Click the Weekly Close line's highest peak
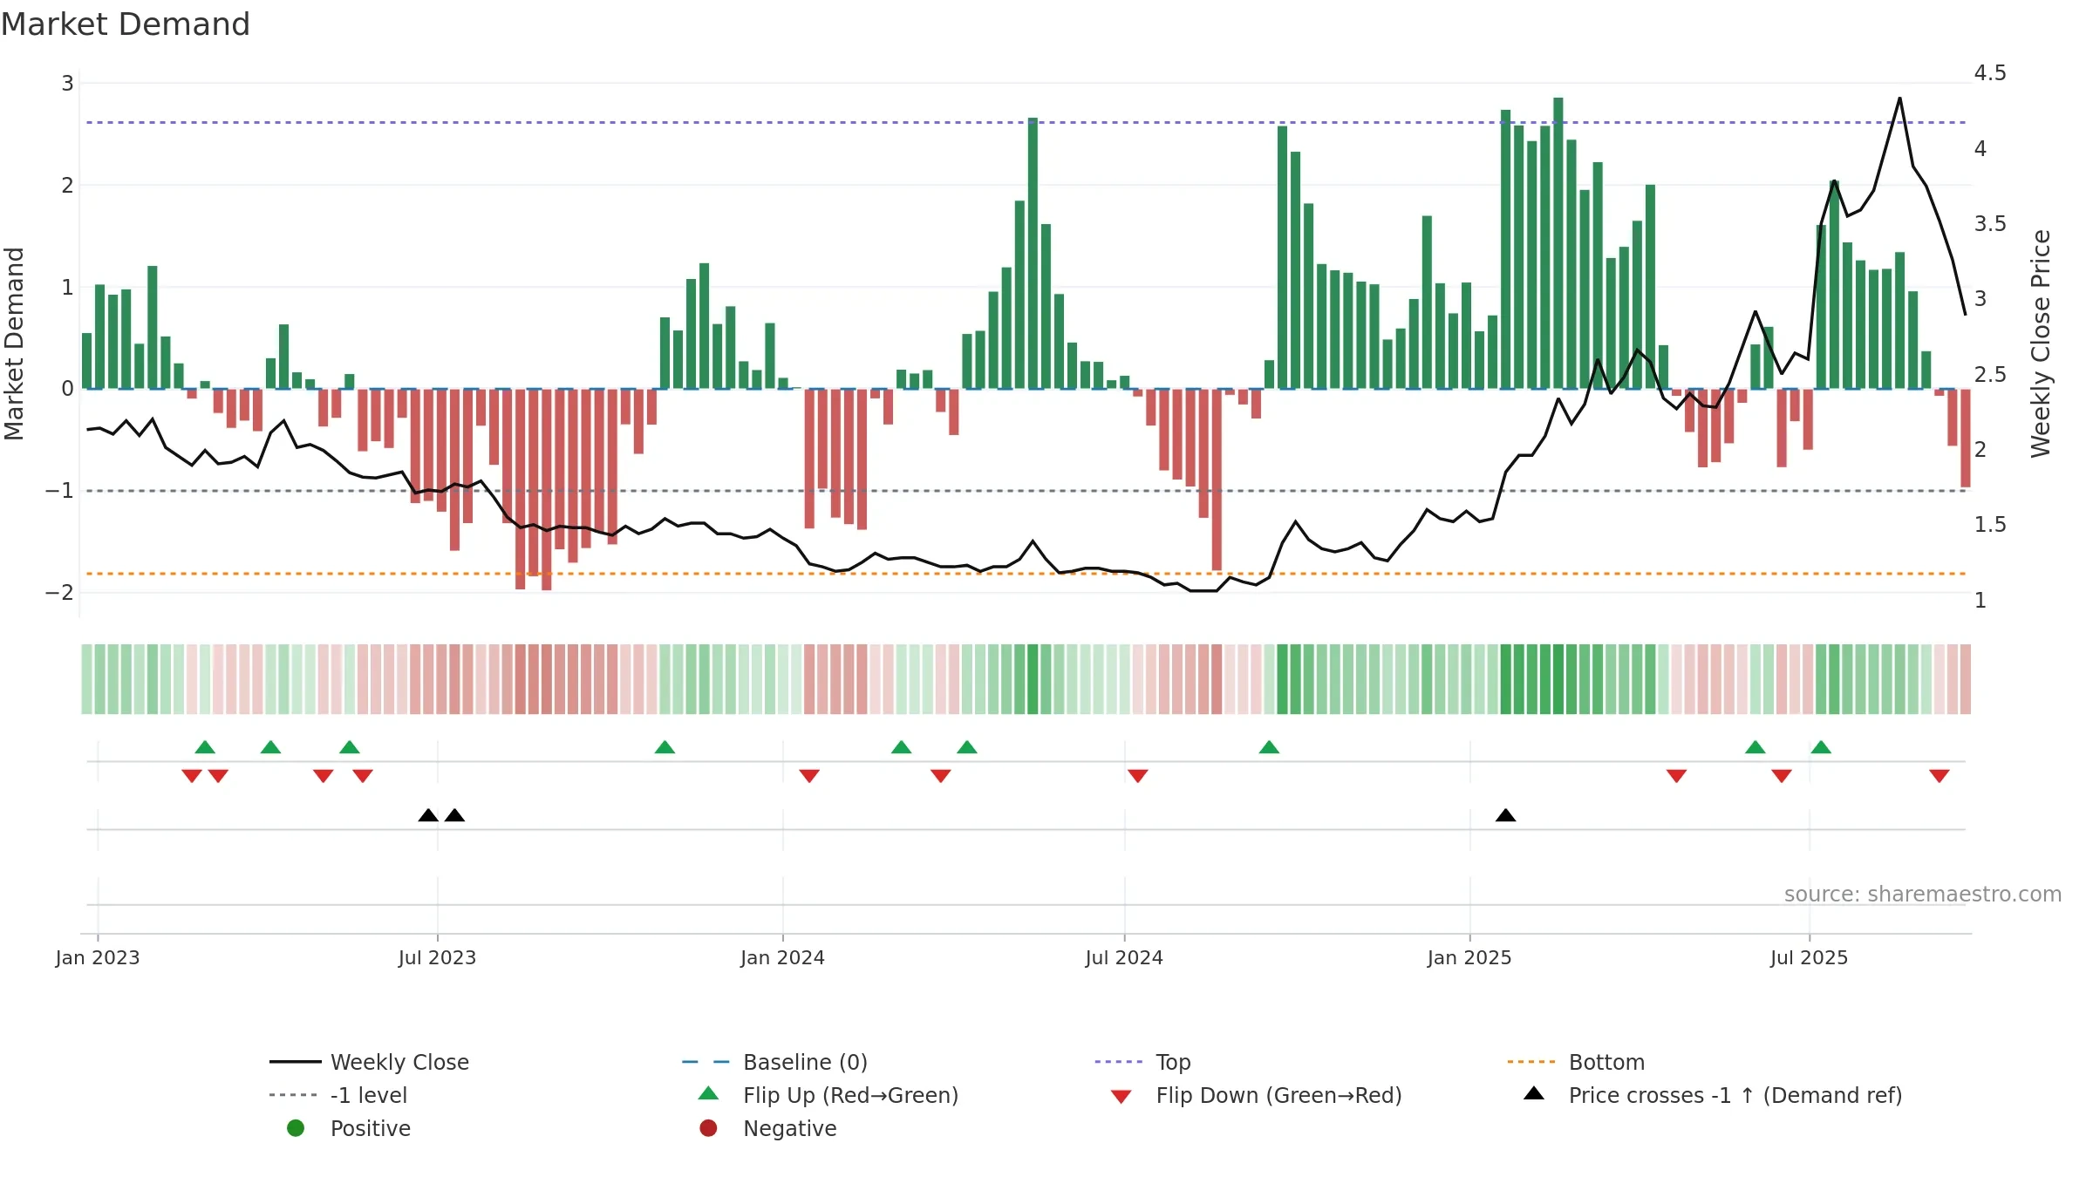Viewport: 2093px width, 1177px height. tap(1899, 99)
